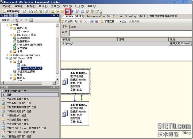Select the Back Up Database task in Toolbox
This screenshot has width=193, height=139.
coord(18,99)
